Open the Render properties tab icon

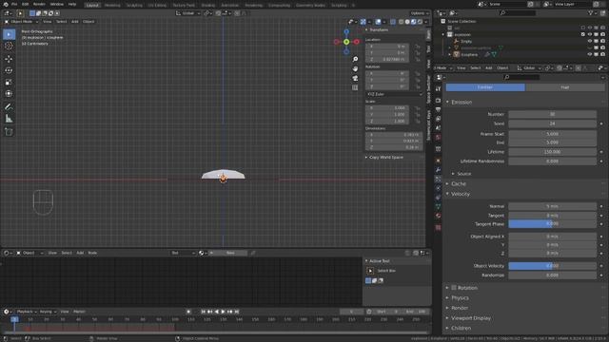tap(438, 101)
